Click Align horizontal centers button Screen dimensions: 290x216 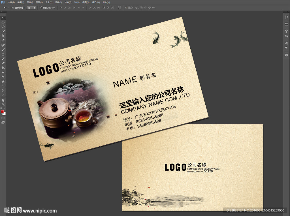point(79,8)
